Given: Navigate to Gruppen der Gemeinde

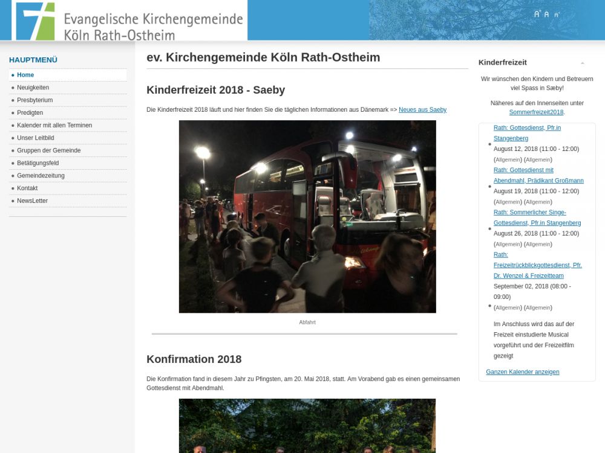Looking at the screenshot, I should point(48,150).
